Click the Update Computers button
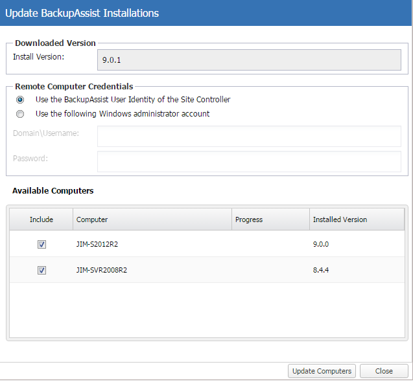This screenshot has width=413, height=382. [322, 371]
